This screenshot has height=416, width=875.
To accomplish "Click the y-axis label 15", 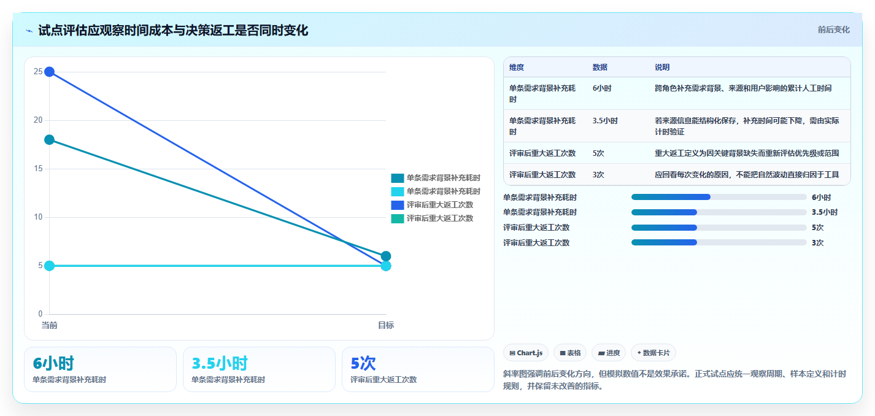I will tap(38, 169).
